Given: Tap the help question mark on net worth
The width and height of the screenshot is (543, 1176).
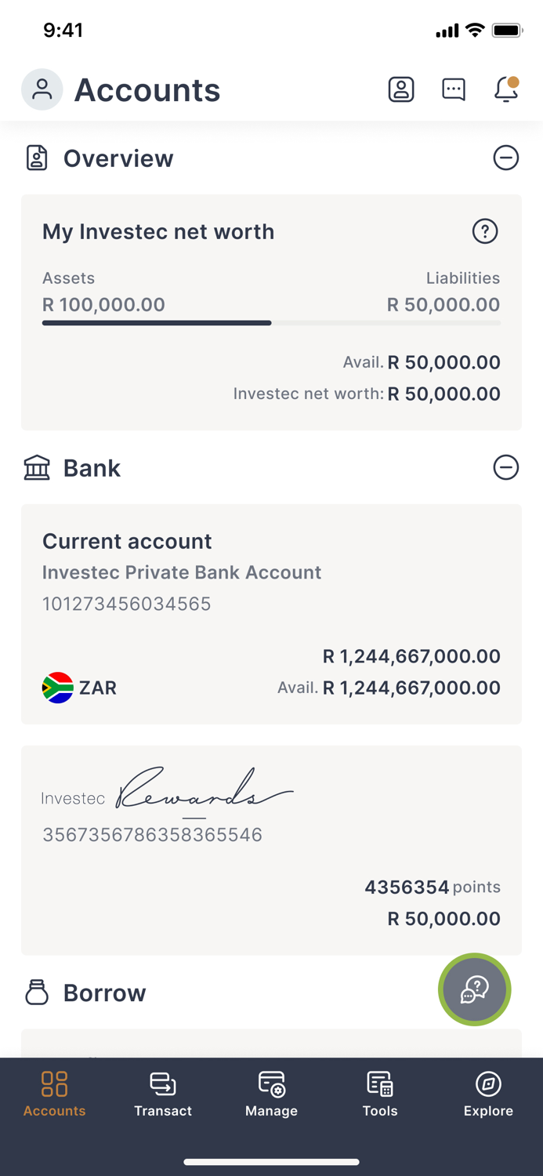Looking at the screenshot, I should pyautogui.click(x=485, y=231).
